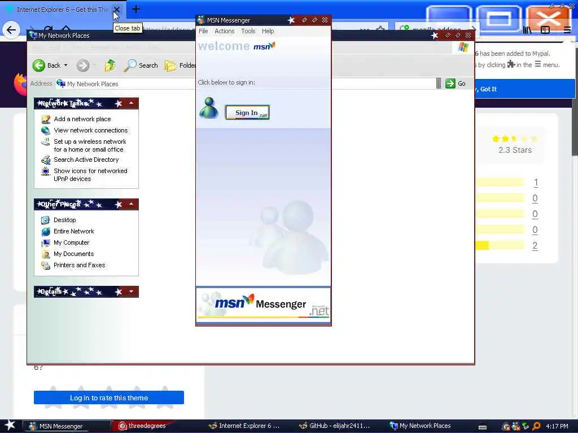Click the 5-star yellow rating bar

[x=500, y=182]
